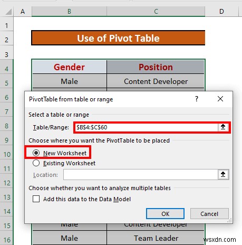Image resolution: width=242 pixels, height=245 pixels.
Task: Choose the Existing Worksheet radio option
Action: pyautogui.click(x=36, y=163)
